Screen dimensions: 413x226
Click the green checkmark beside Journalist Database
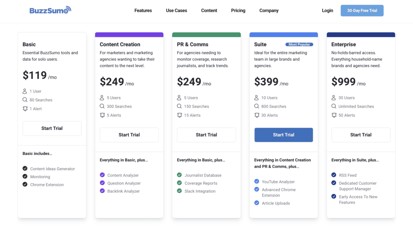[179, 175]
